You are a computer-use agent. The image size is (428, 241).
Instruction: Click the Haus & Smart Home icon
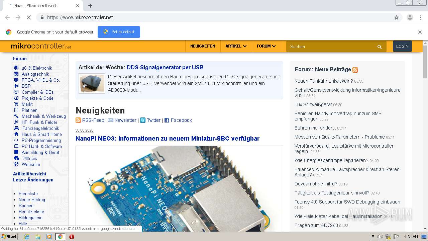point(16,134)
